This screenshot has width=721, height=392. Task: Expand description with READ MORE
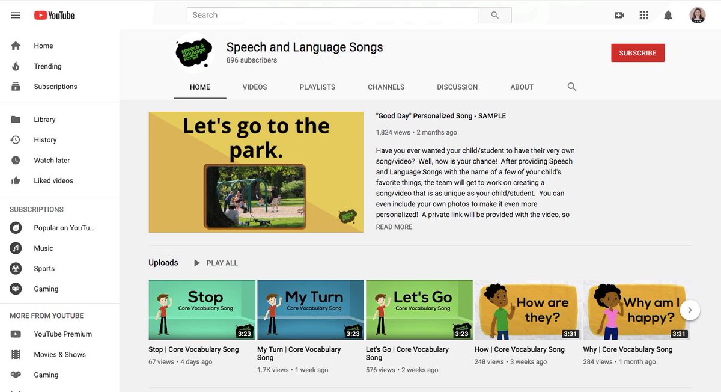point(394,227)
